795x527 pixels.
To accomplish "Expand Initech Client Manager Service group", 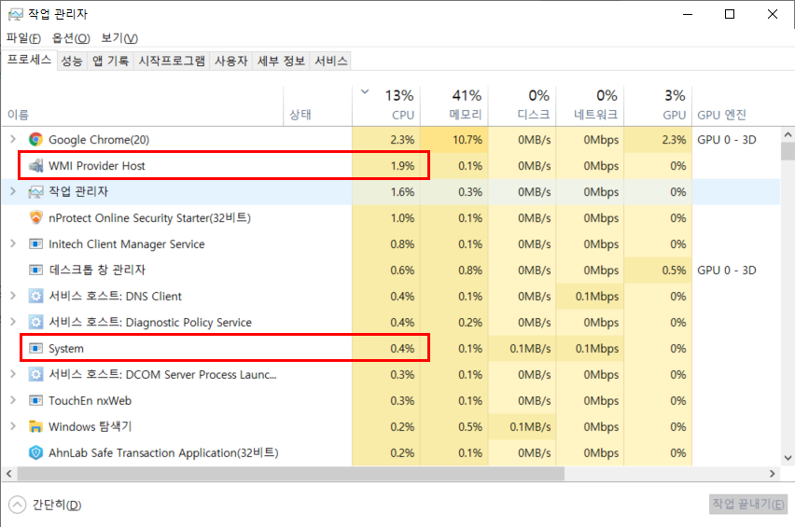I will pos(13,243).
